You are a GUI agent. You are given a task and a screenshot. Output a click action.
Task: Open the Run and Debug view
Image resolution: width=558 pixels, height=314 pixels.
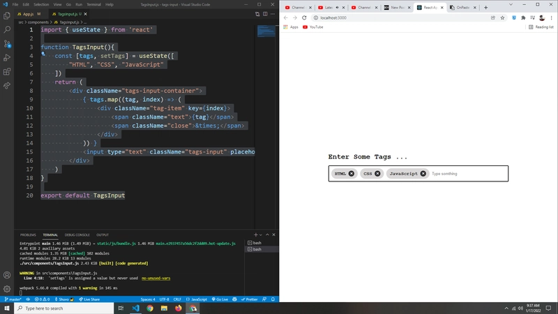click(x=7, y=58)
